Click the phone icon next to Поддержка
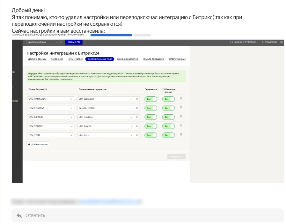Image resolution: width=286 pixels, height=224 pixels. [x=263, y=42]
